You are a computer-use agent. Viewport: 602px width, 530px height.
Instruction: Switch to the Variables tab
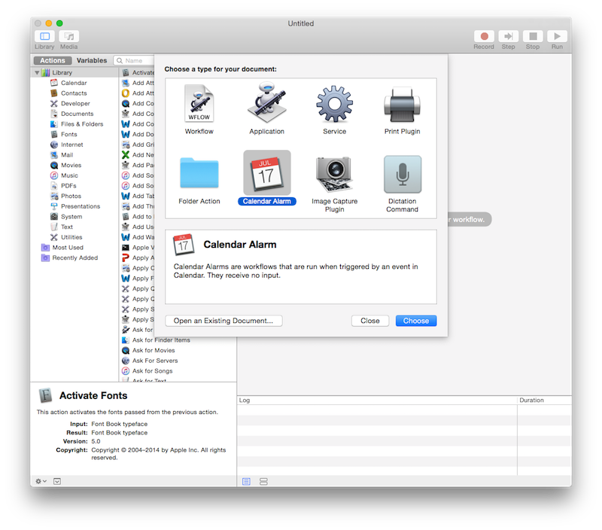pos(92,61)
